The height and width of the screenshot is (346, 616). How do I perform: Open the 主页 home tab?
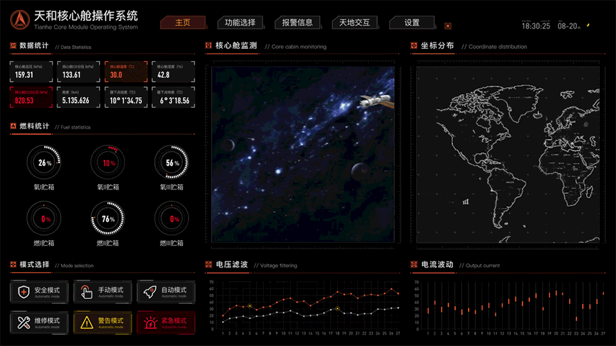click(x=183, y=23)
